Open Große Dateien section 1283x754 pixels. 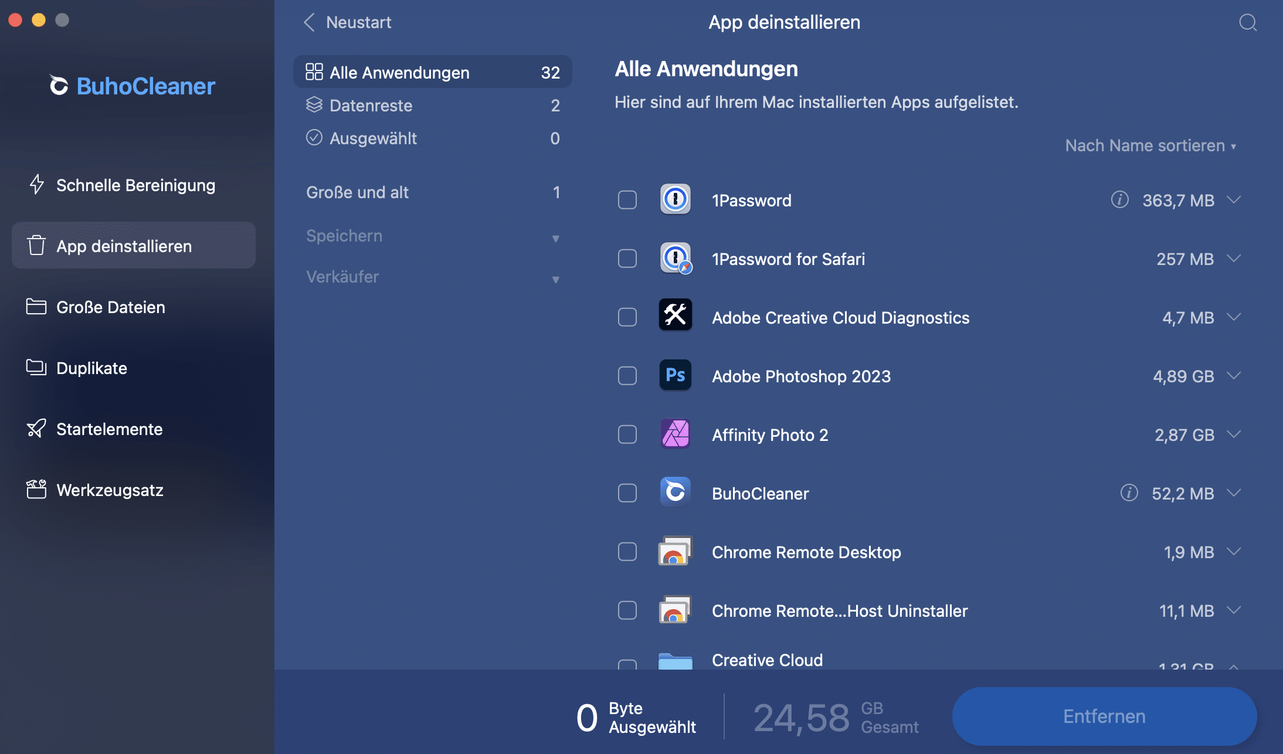(x=134, y=307)
